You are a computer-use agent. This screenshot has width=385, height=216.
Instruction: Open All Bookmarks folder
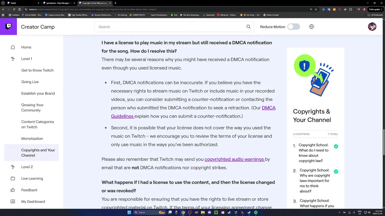point(376,15)
